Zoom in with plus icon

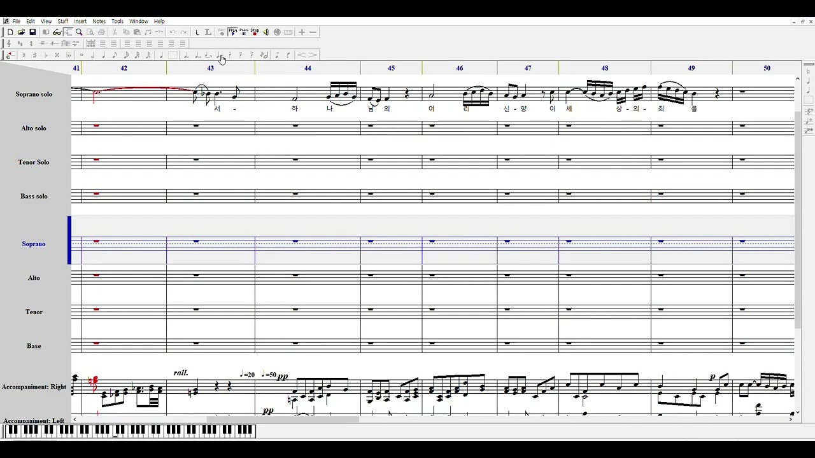(302, 32)
